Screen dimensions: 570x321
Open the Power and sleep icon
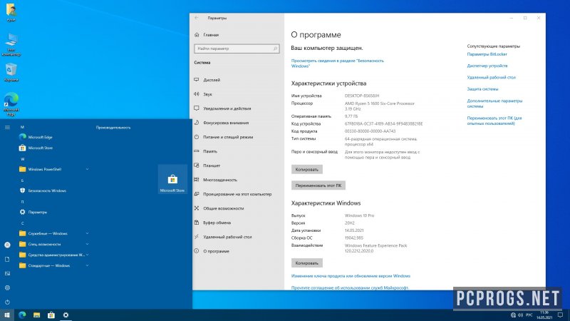coord(197,137)
